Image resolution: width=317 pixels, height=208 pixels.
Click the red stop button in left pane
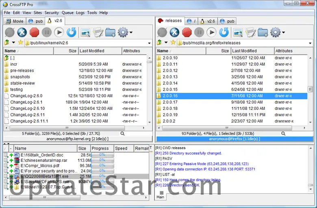point(34,32)
